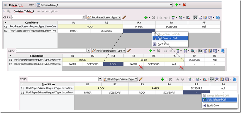Click magnifier-over-table icon in five-rule table toolbar
241x113 pixels.
pyautogui.click(x=188, y=18)
